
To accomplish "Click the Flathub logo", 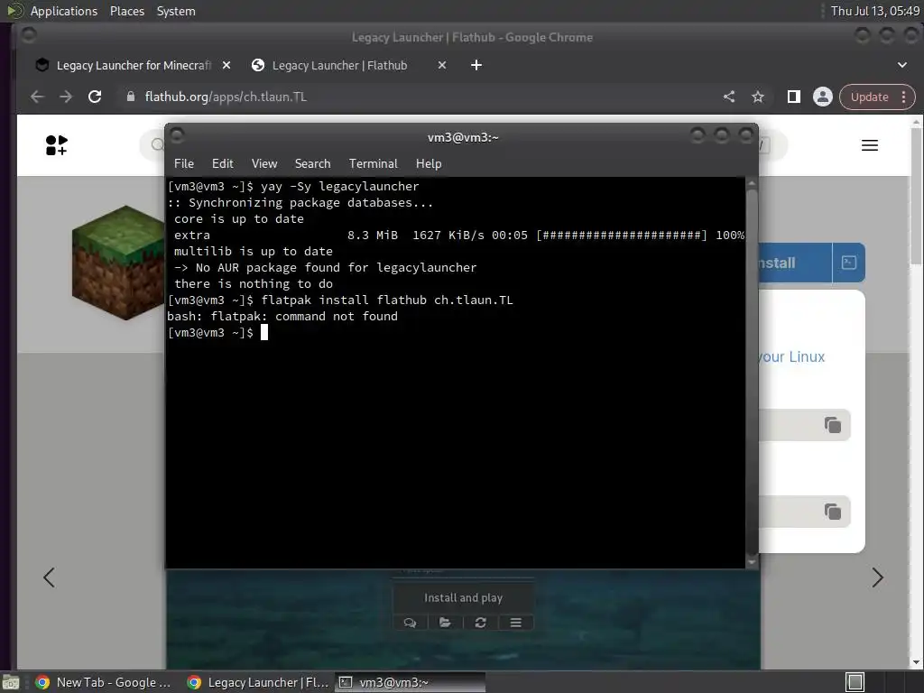I will tap(57, 145).
